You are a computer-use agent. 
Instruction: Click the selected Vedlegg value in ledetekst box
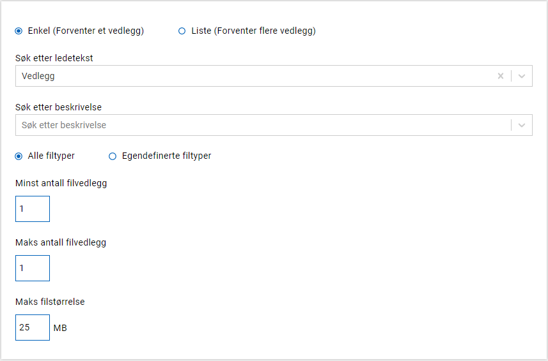pyautogui.click(x=38, y=76)
